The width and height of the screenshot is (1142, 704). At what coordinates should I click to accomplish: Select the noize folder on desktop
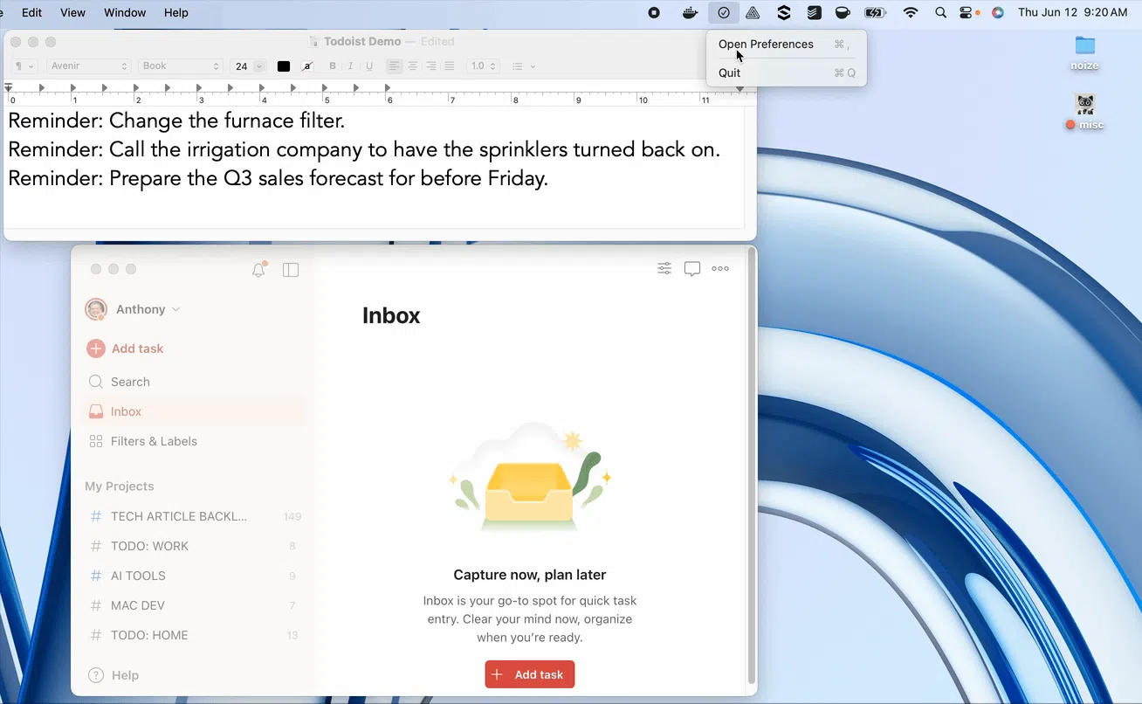tap(1084, 52)
